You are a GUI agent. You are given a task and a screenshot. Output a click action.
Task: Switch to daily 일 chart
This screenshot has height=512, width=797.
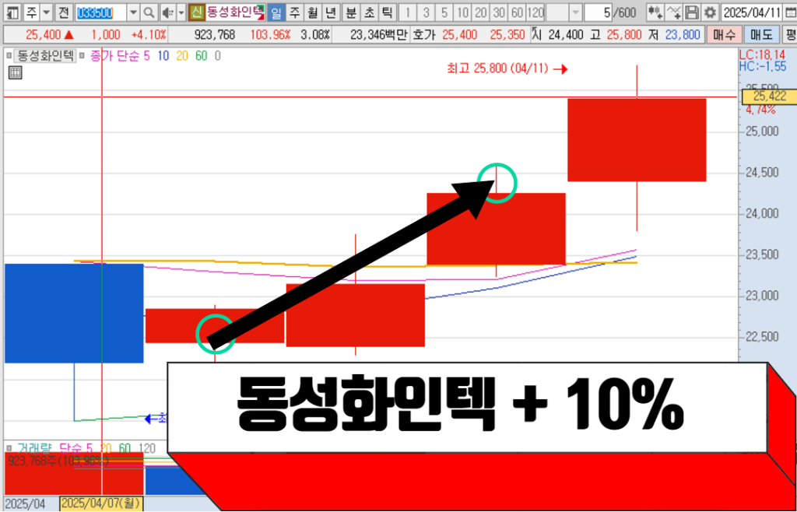(276, 12)
